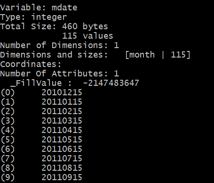The image size is (214, 183).
Task: Select the _FillValue attribute name
Action: pos(36,83)
